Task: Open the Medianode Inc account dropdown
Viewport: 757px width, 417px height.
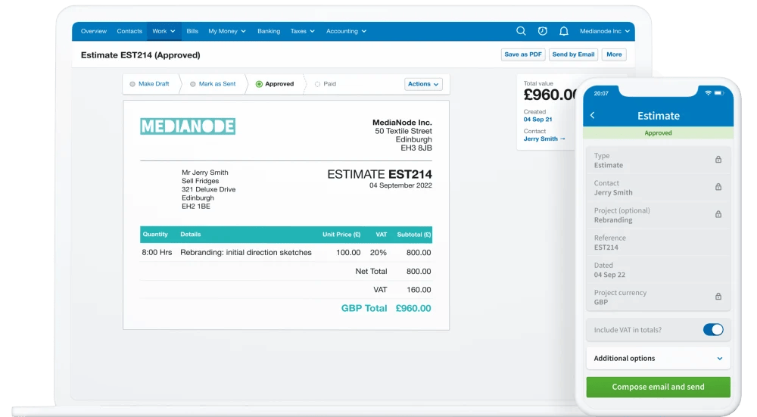Action: click(604, 31)
